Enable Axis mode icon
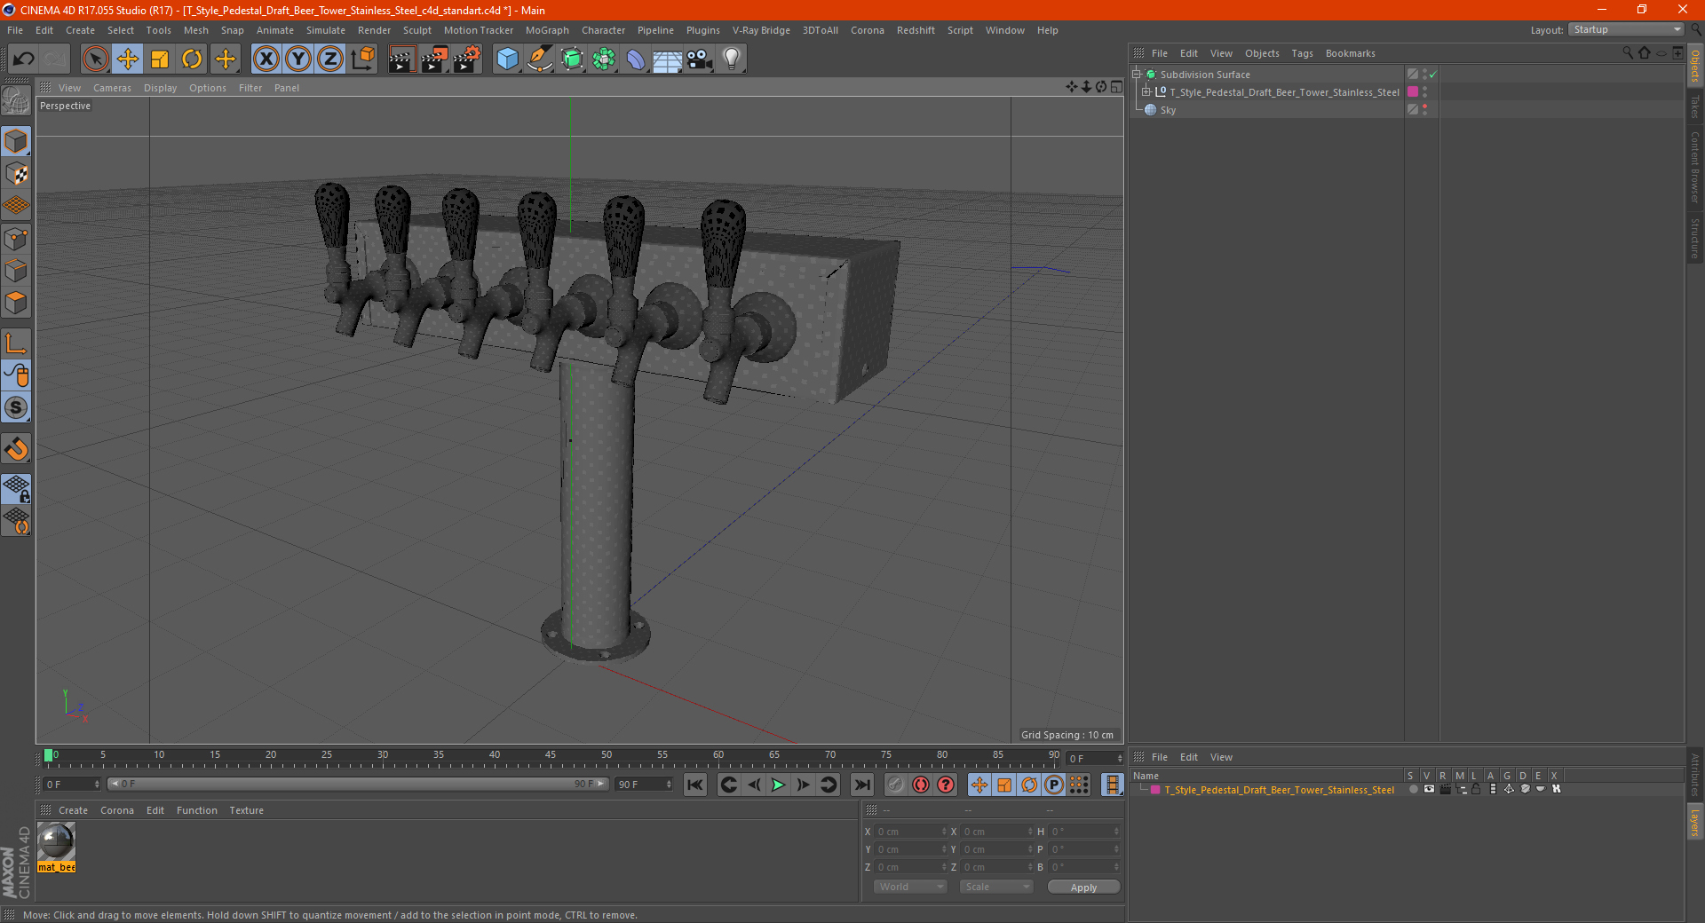The width and height of the screenshot is (1705, 923). (x=16, y=343)
